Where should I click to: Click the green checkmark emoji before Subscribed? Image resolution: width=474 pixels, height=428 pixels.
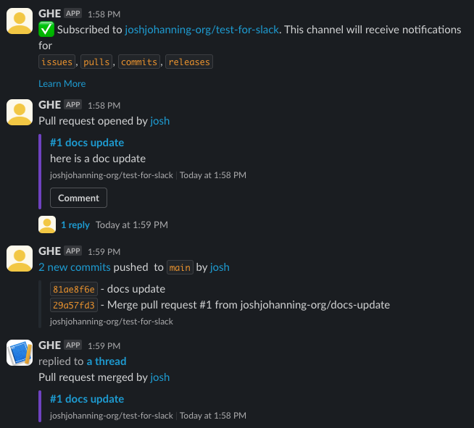point(46,30)
